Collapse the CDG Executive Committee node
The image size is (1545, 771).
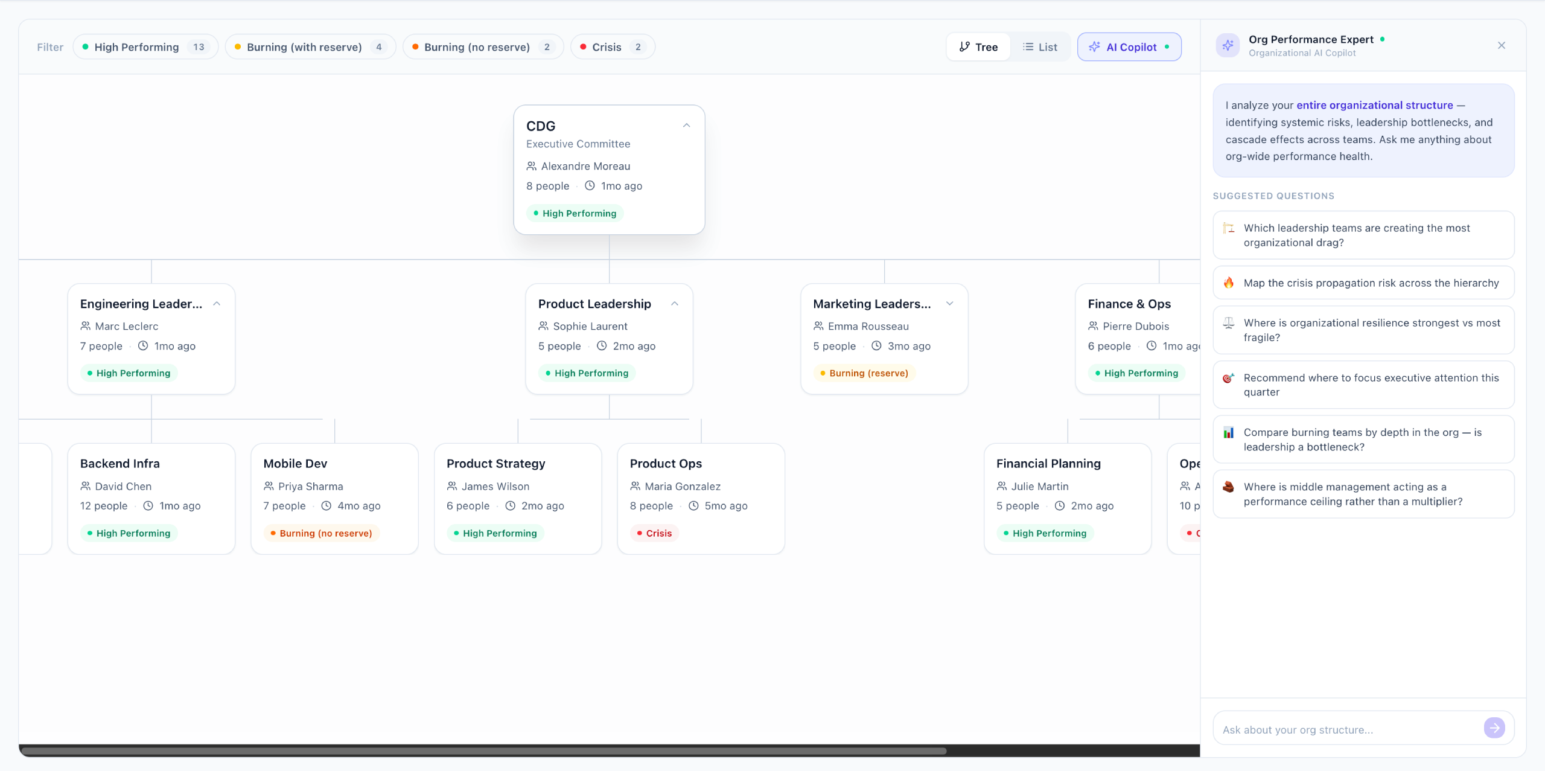click(x=686, y=126)
